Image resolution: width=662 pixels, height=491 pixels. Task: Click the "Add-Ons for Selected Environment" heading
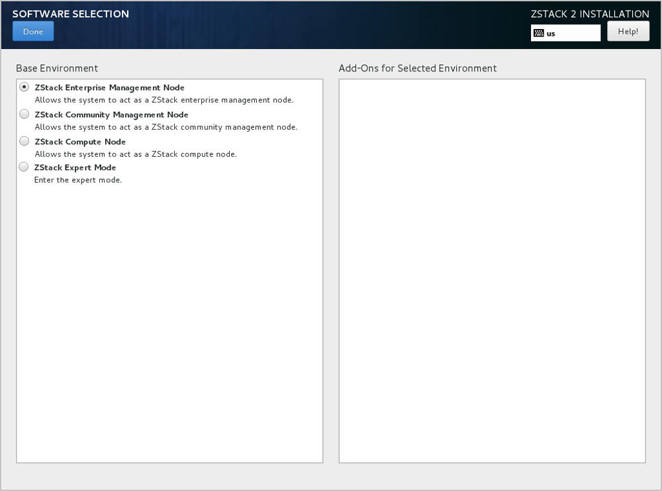click(x=418, y=68)
